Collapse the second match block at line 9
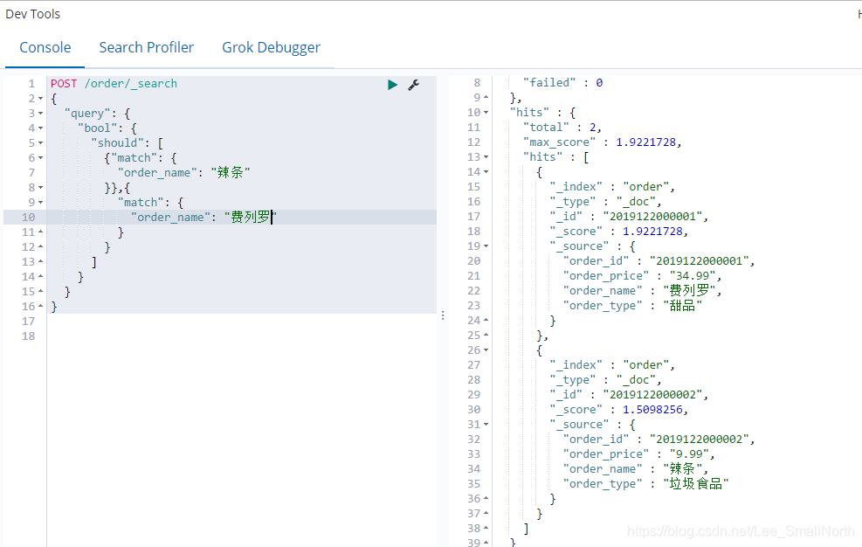Viewport: 862px width, 547px height. coord(41,203)
